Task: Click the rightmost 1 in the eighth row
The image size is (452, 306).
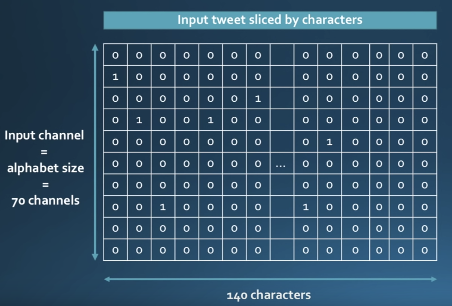Action: pyautogui.click(x=306, y=207)
